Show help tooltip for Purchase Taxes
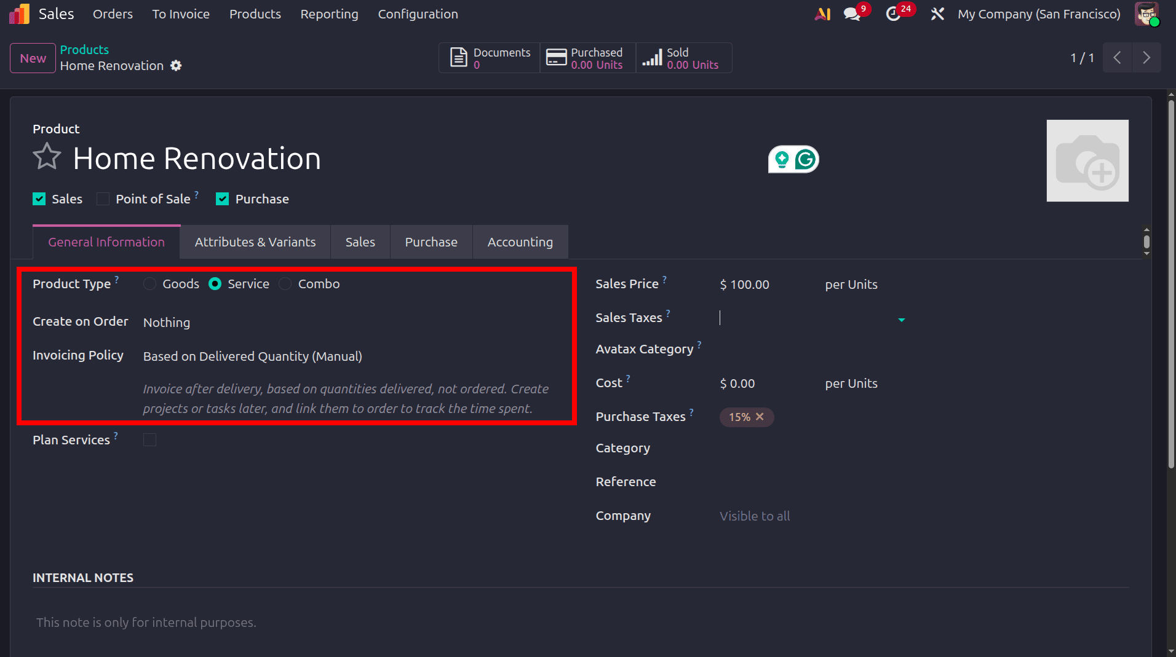The image size is (1176, 657). coord(691,412)
